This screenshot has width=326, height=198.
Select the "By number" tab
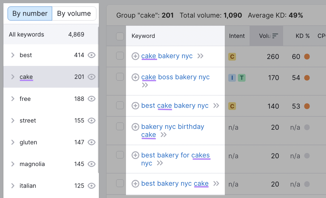point(30,13)
